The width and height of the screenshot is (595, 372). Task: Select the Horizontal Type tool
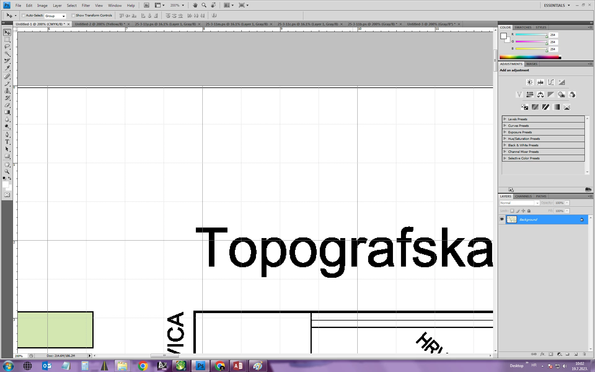7,142
